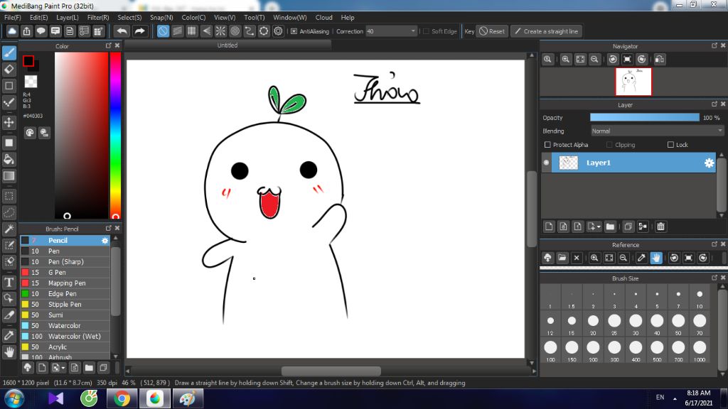Enable parallel lines snap
728x409 pixels.
(x=177, y=31)
